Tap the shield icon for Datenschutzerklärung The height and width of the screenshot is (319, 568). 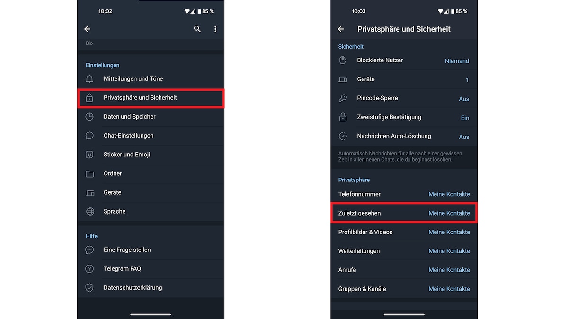[89, 287]
